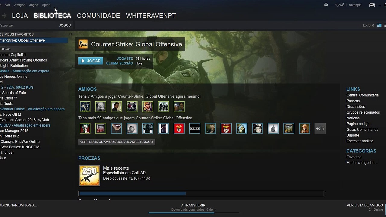
Task: Select Team Fortress 2 in games list
Action: coord(34,136)
